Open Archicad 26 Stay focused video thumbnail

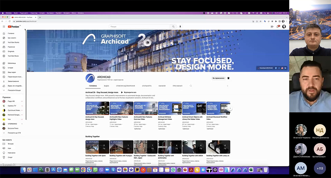[x=97, y=108]
